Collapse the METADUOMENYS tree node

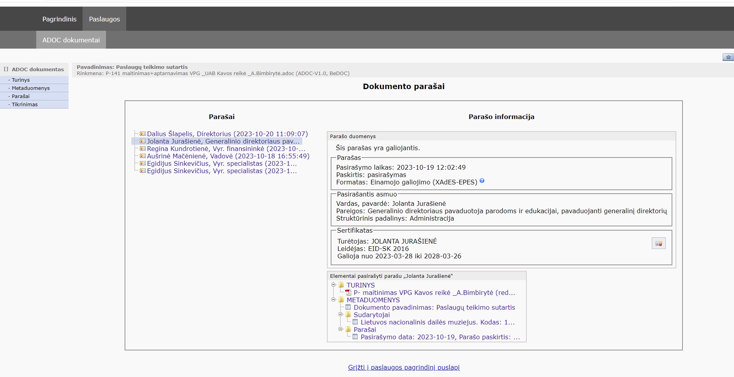(x=333, y=300)
